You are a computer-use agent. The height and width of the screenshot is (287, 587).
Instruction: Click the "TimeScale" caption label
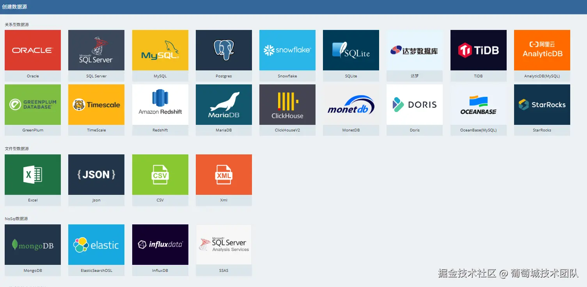click(96, 130)
